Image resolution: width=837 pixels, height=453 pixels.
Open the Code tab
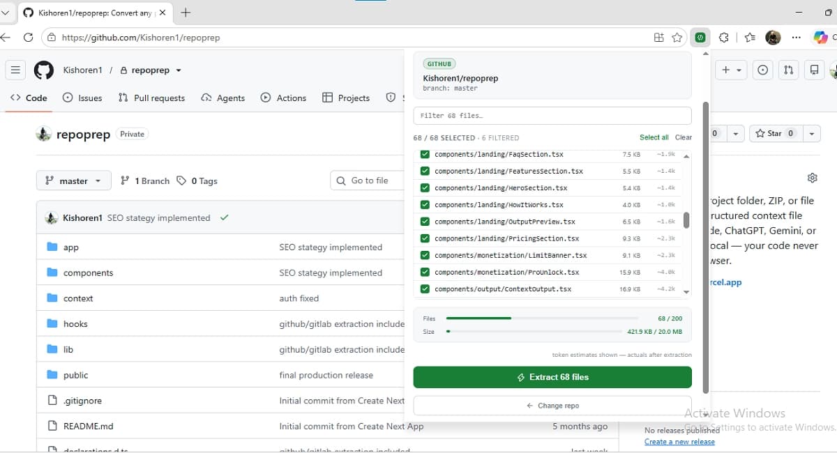(x=29, y=98)
